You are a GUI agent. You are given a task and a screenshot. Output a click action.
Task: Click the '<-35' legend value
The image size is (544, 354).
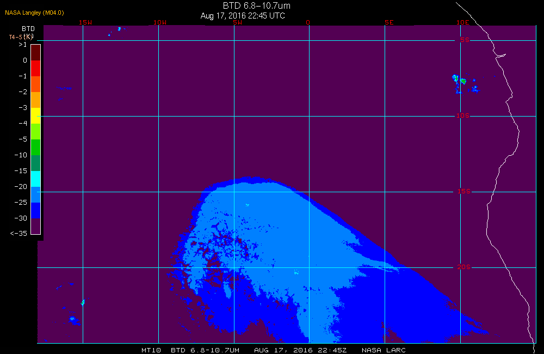coord(18,234)
